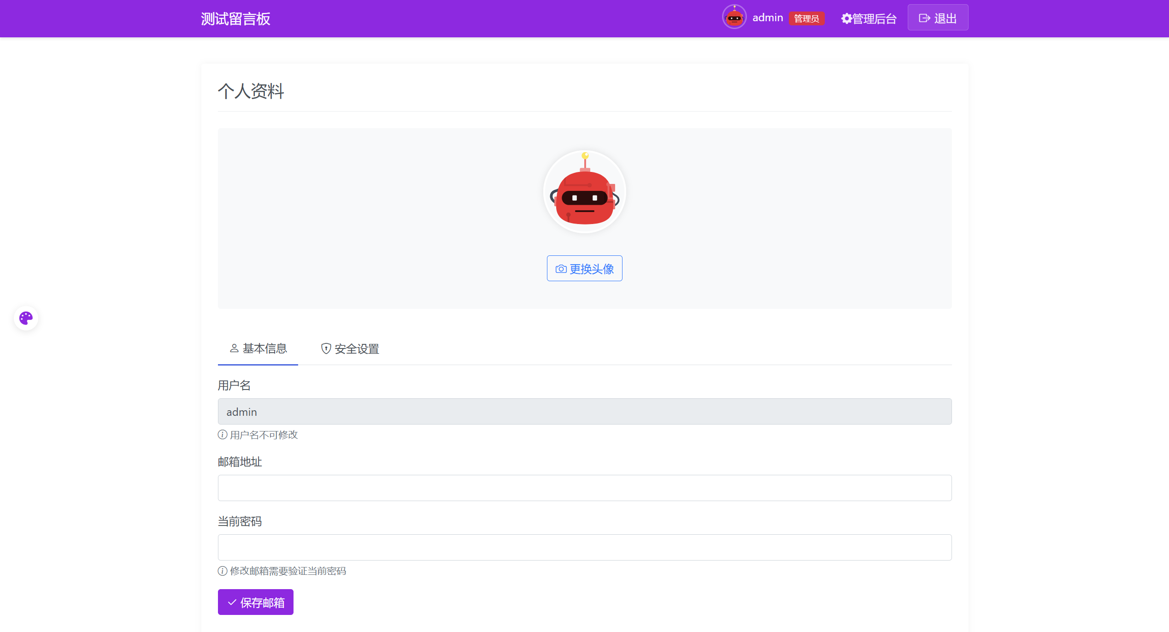Click the disabled 用户名 field showing admin
This screenshot has width=1169, height=632.
click(x=585, y=412)
